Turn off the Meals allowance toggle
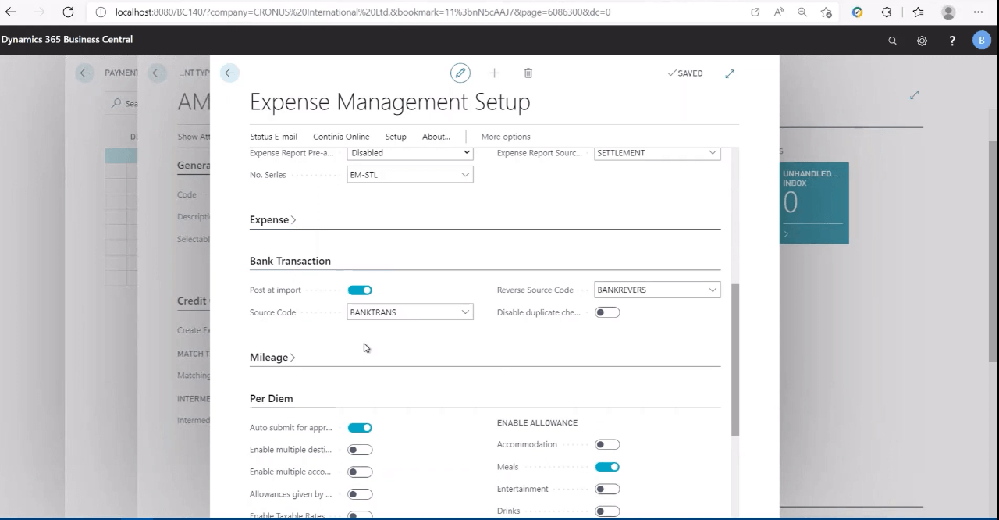Screen dimensions: 999x520 [x=607, y=466]
